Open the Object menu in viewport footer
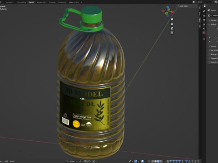 pyautogui.click(x=12, y=161)
